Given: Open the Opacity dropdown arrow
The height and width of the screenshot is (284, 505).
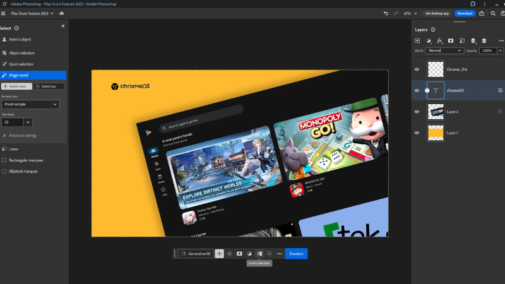Looking at the screenshot, I should 500,50.
